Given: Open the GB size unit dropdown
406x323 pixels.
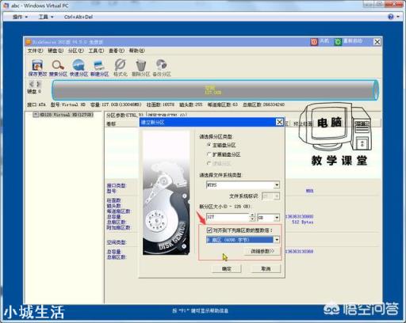Looking at the screenshot, I should click(277, 218).
